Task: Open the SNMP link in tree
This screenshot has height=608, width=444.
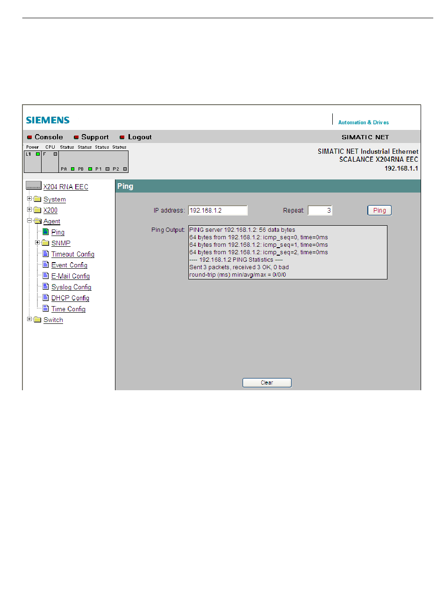Action: [x=61, y=243]
